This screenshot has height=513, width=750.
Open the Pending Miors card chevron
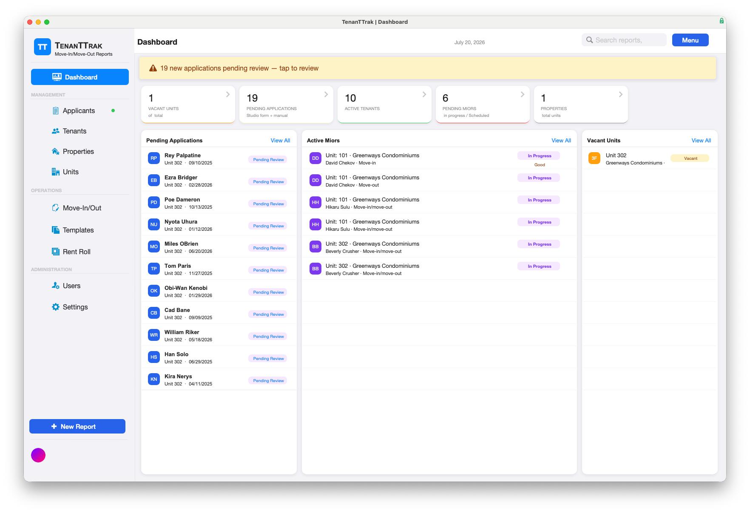[523, 94]
